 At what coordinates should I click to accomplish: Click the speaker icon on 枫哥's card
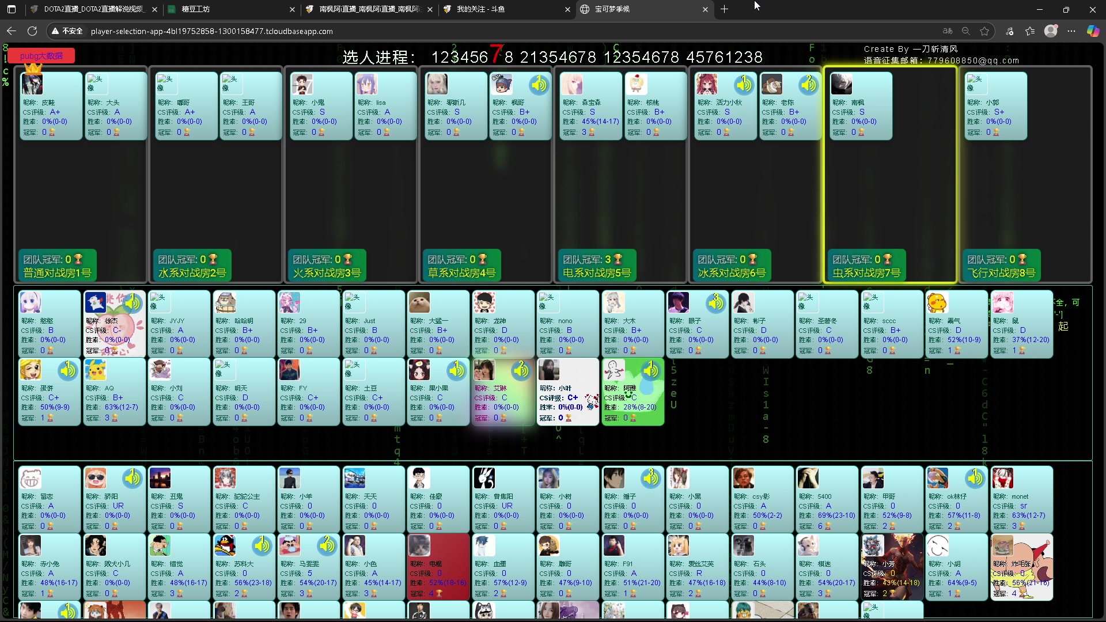pyautogui.click(x=539, y=85)
